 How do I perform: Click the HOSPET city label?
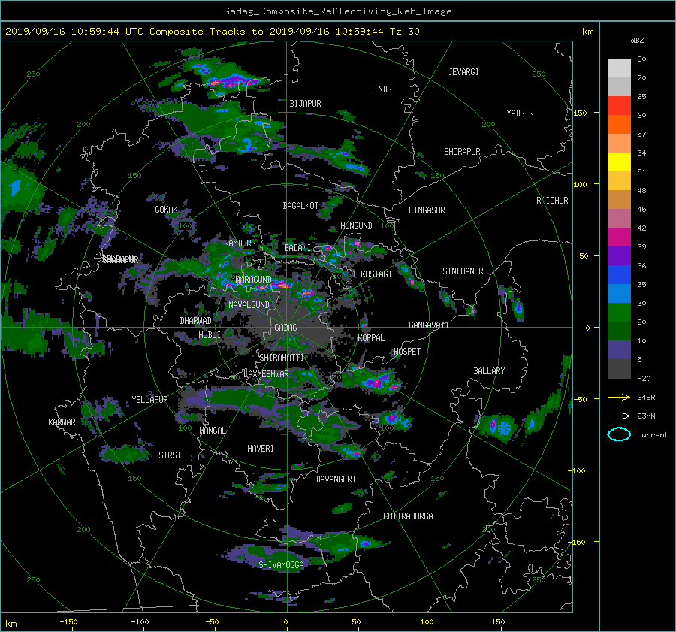pyautogui.click(x=407, y=352)
